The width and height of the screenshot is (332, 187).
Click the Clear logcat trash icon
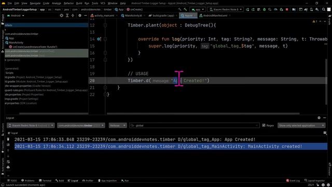coord(8,139)
